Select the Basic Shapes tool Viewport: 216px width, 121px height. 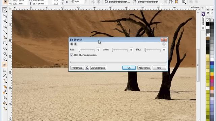[5, 59]
